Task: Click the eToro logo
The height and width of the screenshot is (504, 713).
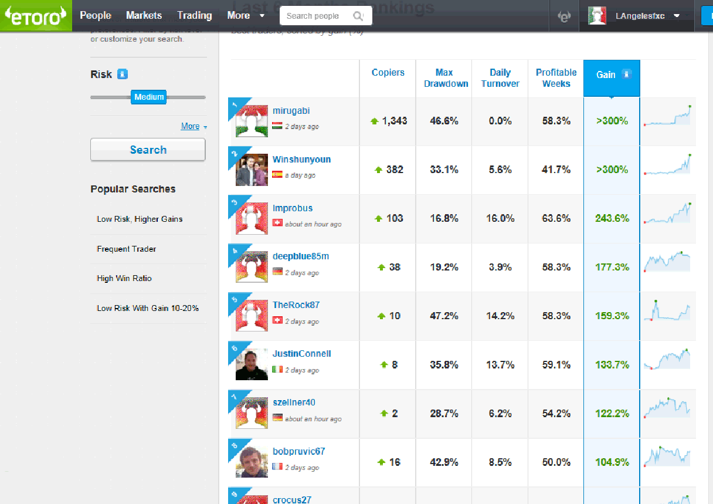Action: [36, 16]
